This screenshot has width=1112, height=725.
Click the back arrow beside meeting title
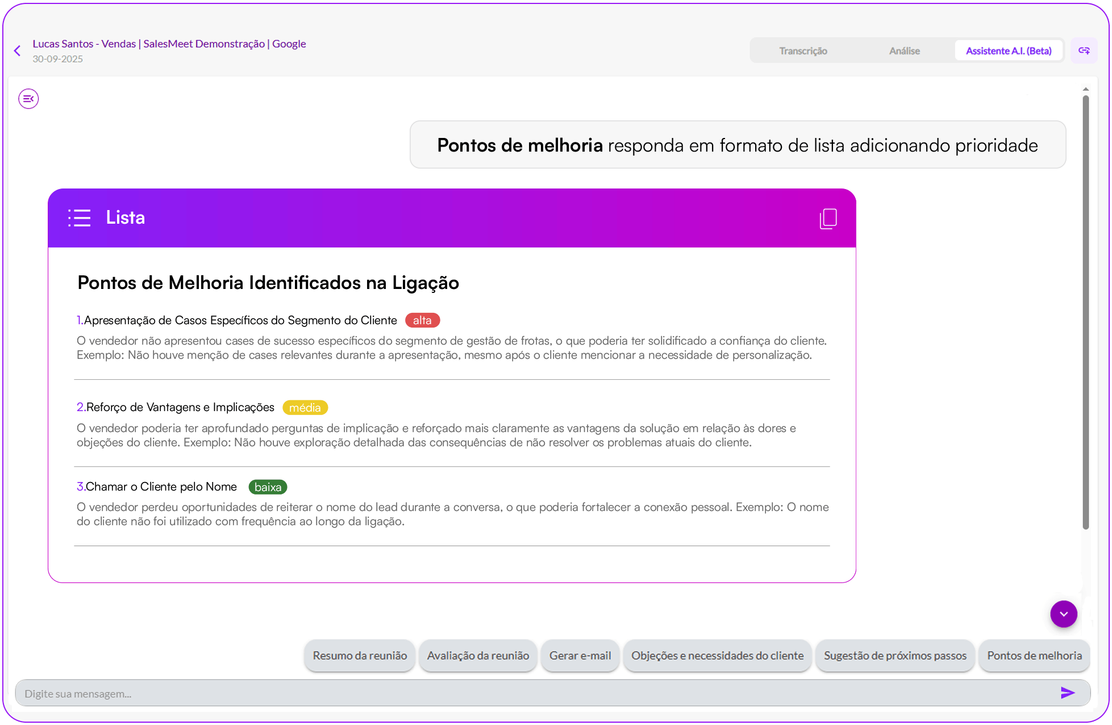click(x=18, y=51)
